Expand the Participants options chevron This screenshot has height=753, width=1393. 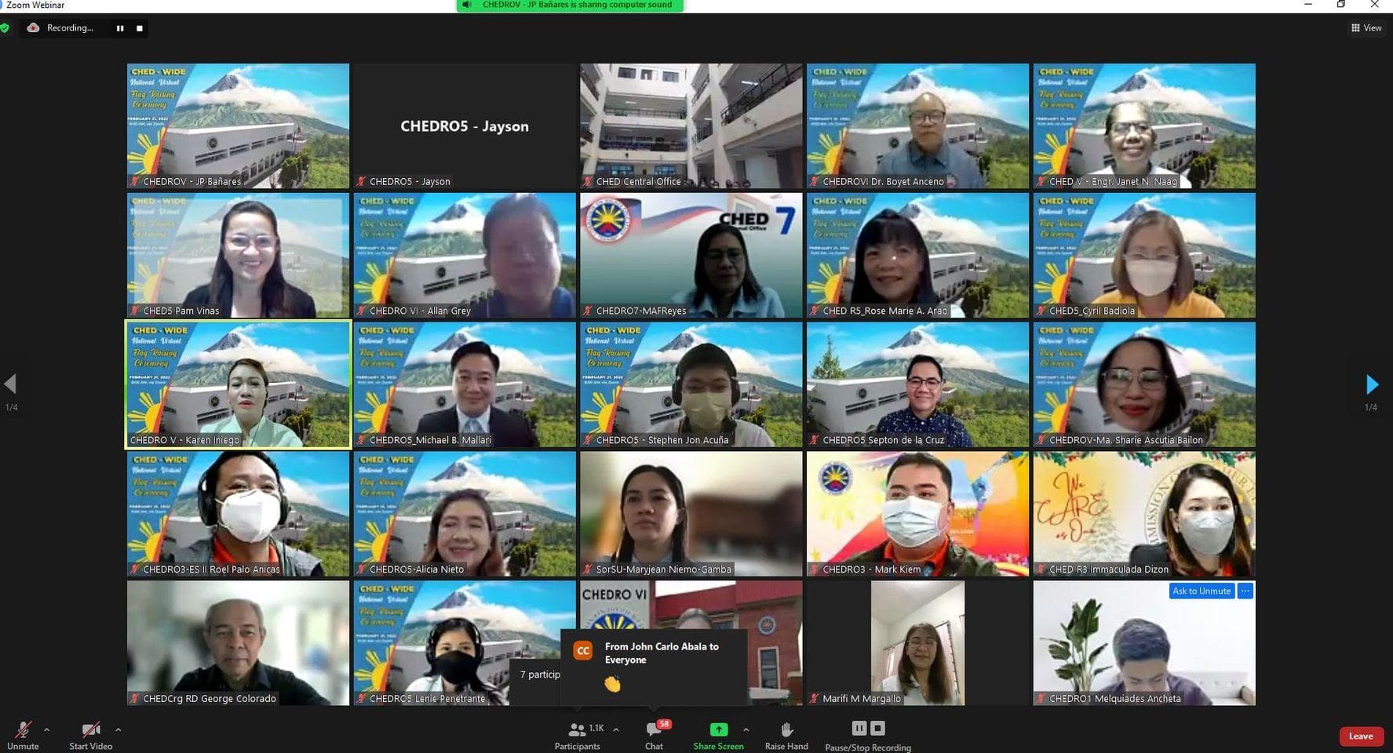616,729
